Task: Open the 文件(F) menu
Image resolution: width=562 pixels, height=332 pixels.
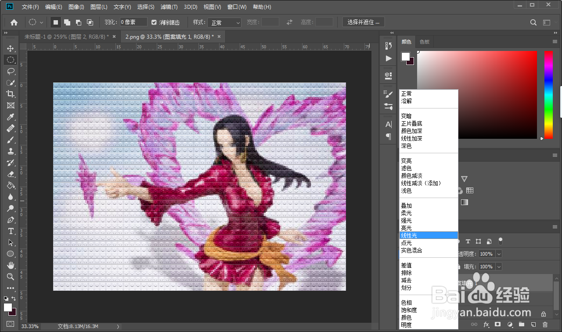Action: [30, 7]
